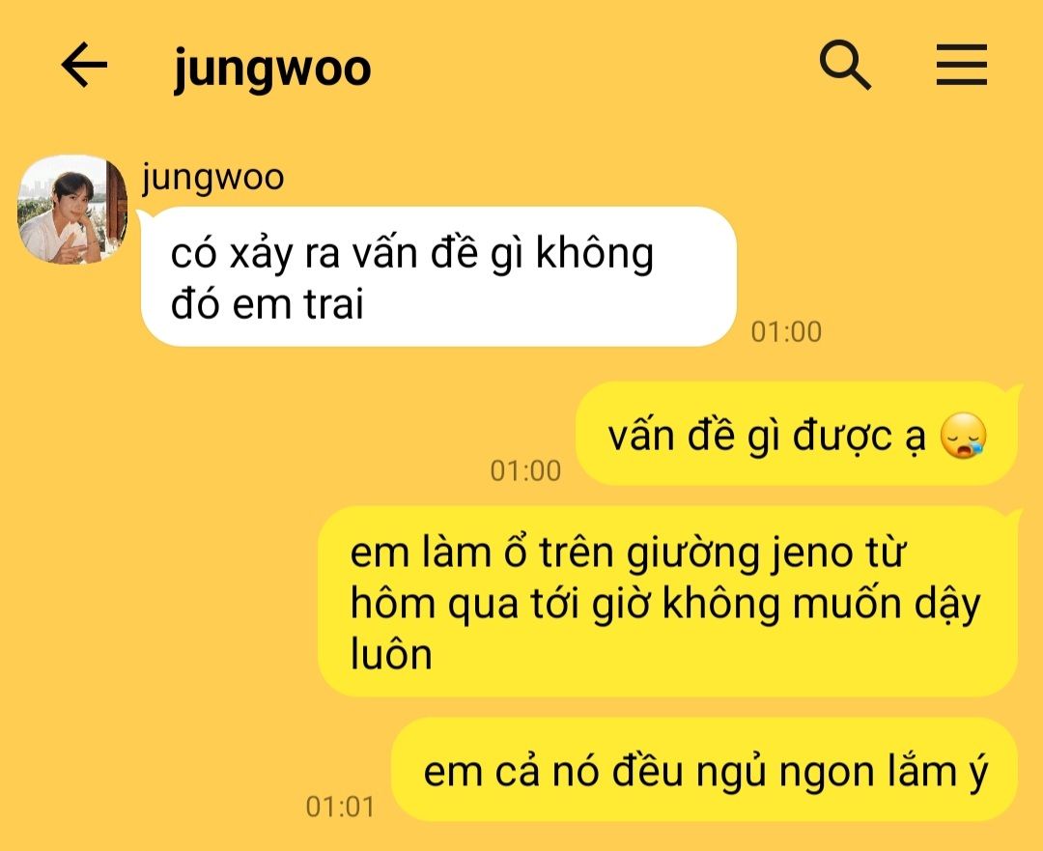
Task: Tap the 01:00 timestamp beside the white bubble
Action: 786,332
